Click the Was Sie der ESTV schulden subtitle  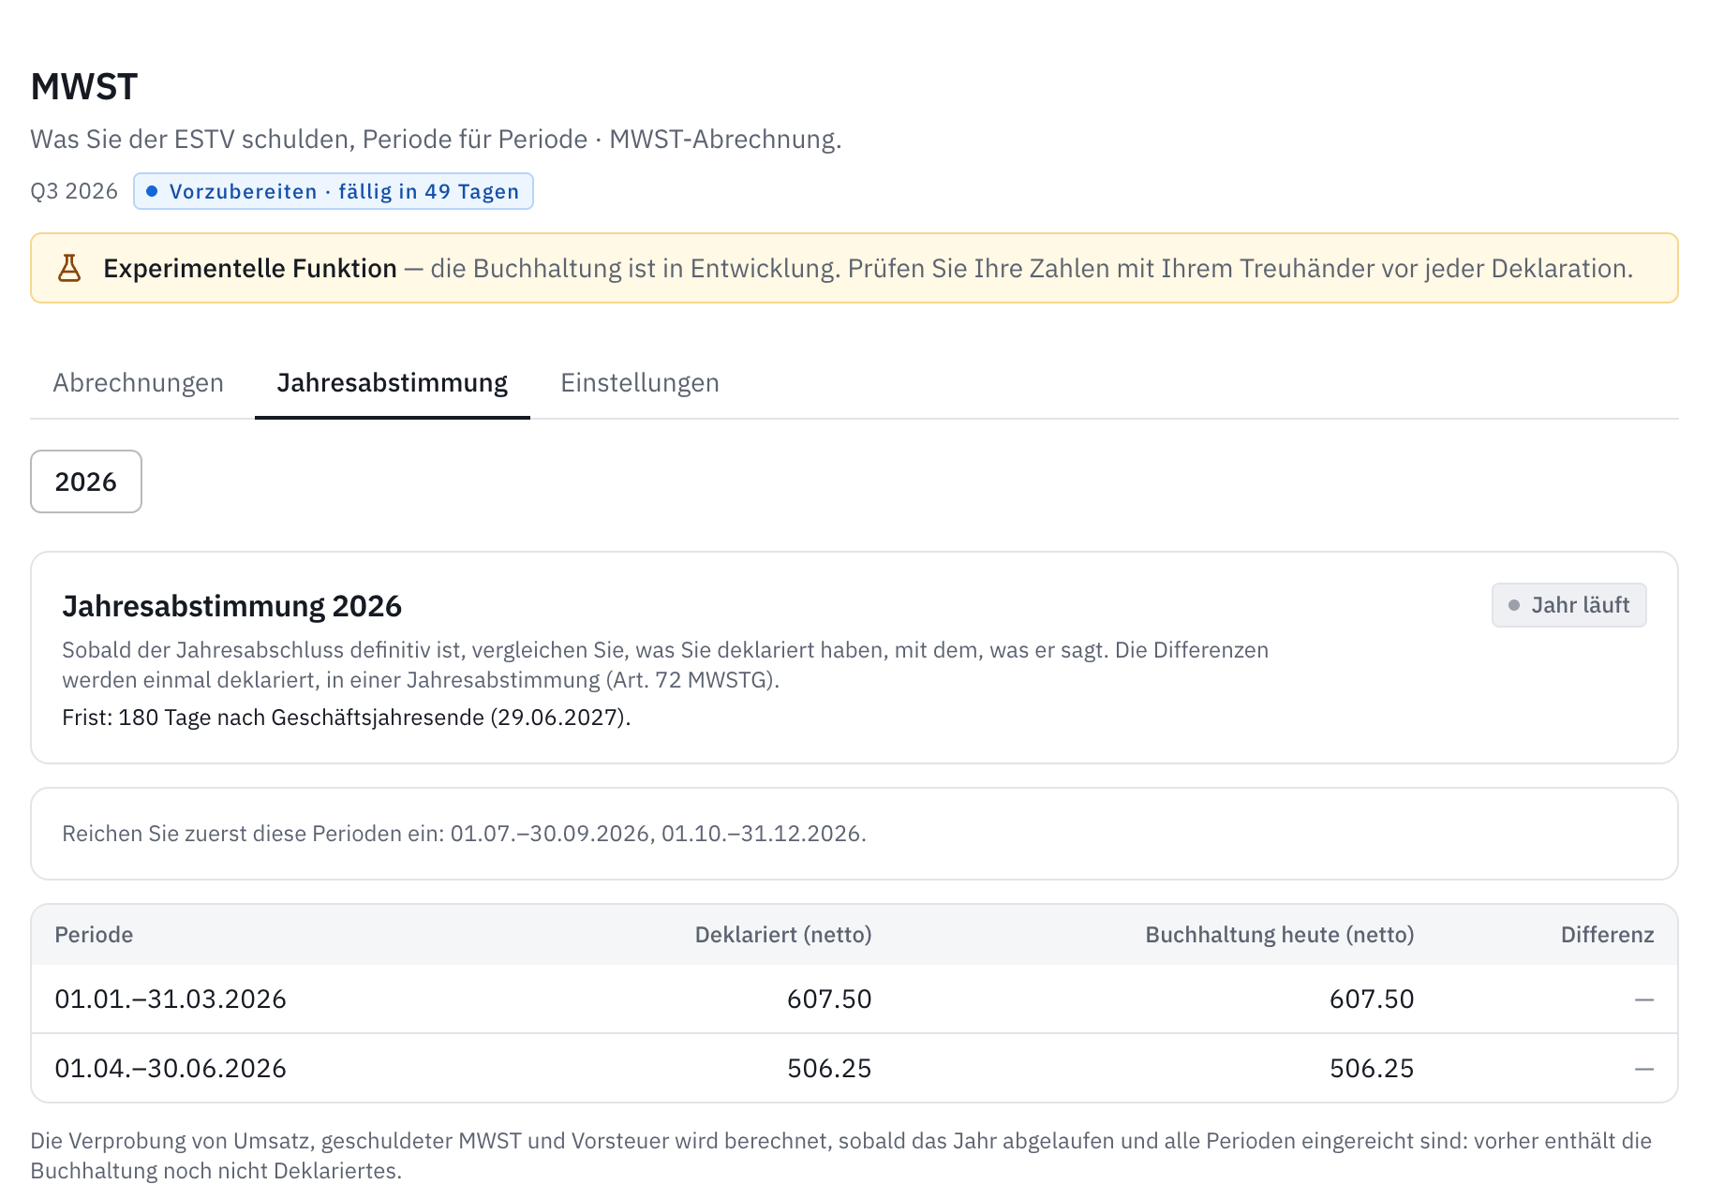436,140
